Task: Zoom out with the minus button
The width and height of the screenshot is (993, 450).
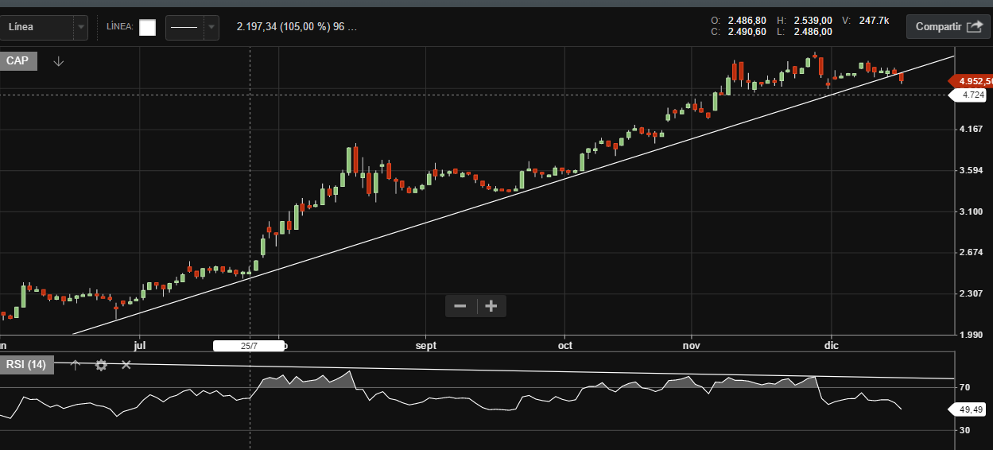Action: click(460, 306)
